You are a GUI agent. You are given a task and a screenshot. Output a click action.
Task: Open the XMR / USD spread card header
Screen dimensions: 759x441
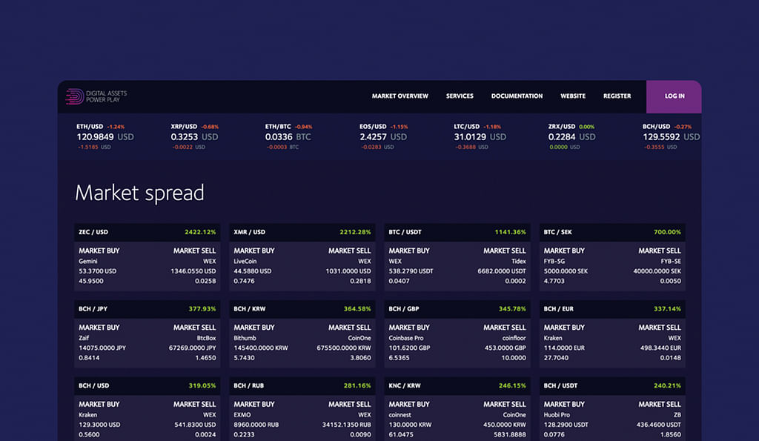pyautogui.click(x=302, y=232)
